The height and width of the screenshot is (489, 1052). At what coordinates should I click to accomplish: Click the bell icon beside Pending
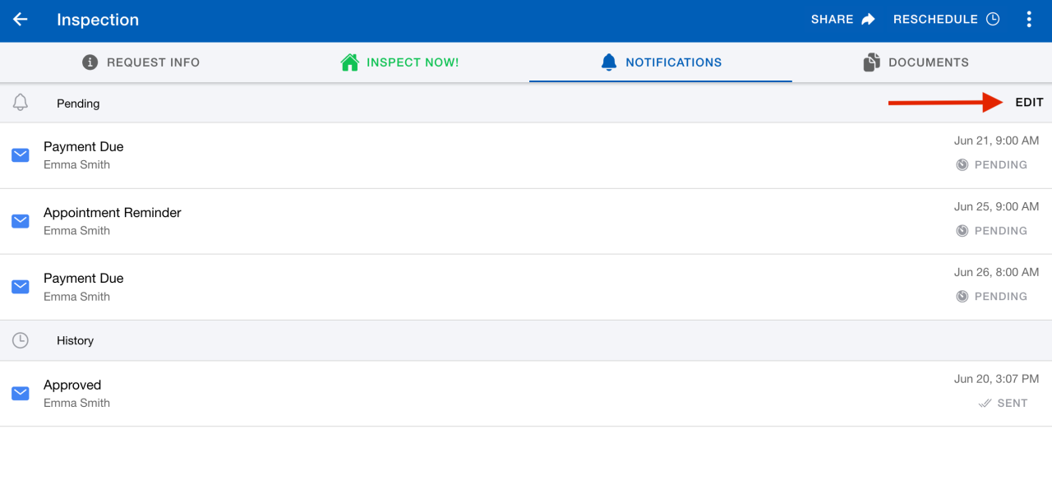[18, 103]
